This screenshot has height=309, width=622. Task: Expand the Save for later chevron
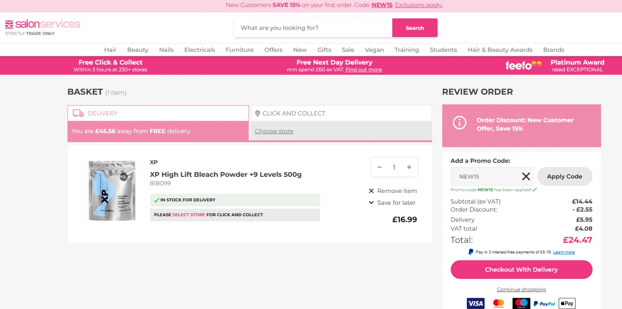pyautogui.click(x=371, y=202)
